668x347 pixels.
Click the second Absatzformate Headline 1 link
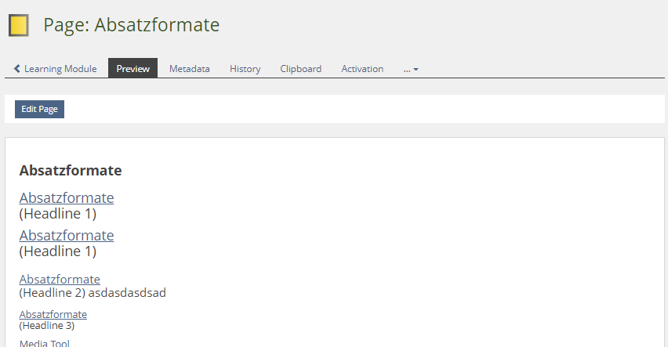(x=67, y=236)
